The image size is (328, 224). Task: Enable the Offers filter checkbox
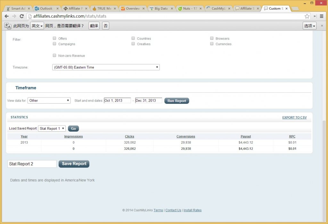tap(54, 38)
